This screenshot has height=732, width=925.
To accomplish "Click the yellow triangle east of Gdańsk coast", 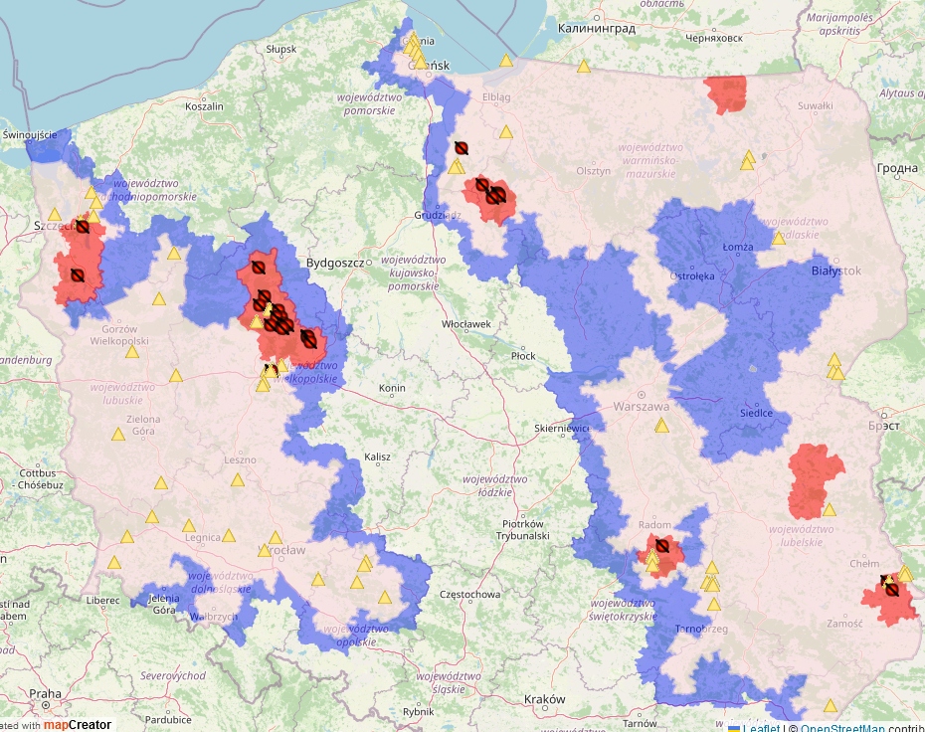I will pos(506,61).
